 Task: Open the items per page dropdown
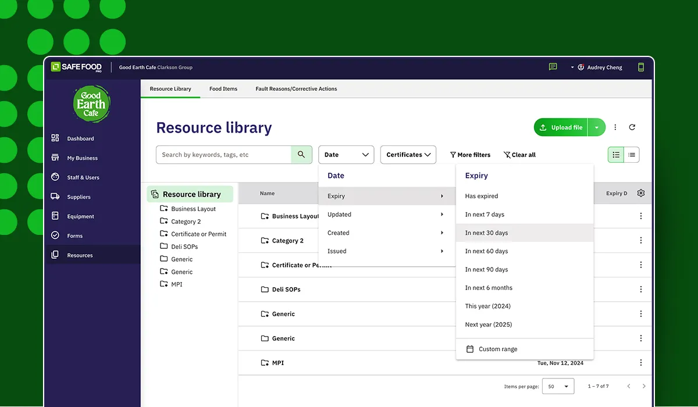(x=558, y=386)
